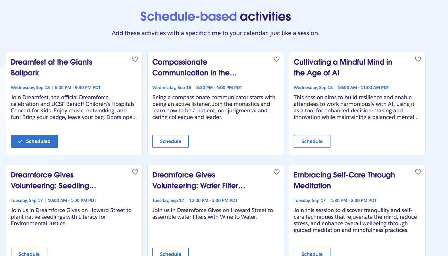
Task: Heart the Seedling volunteering activity
Action: click(x=135, y=172)
